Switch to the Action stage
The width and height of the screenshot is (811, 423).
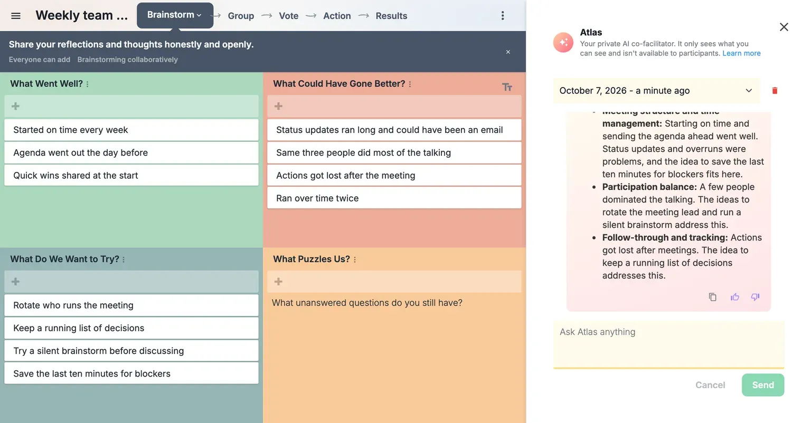(x=337, y=16)
